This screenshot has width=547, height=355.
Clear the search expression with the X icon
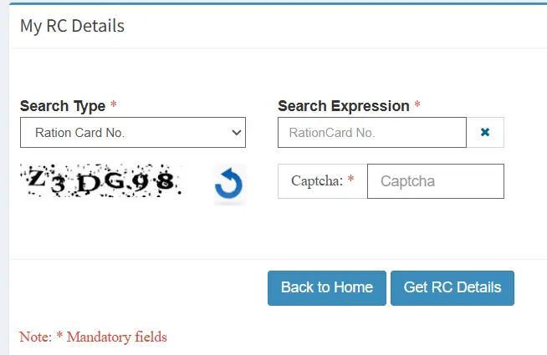485,133
